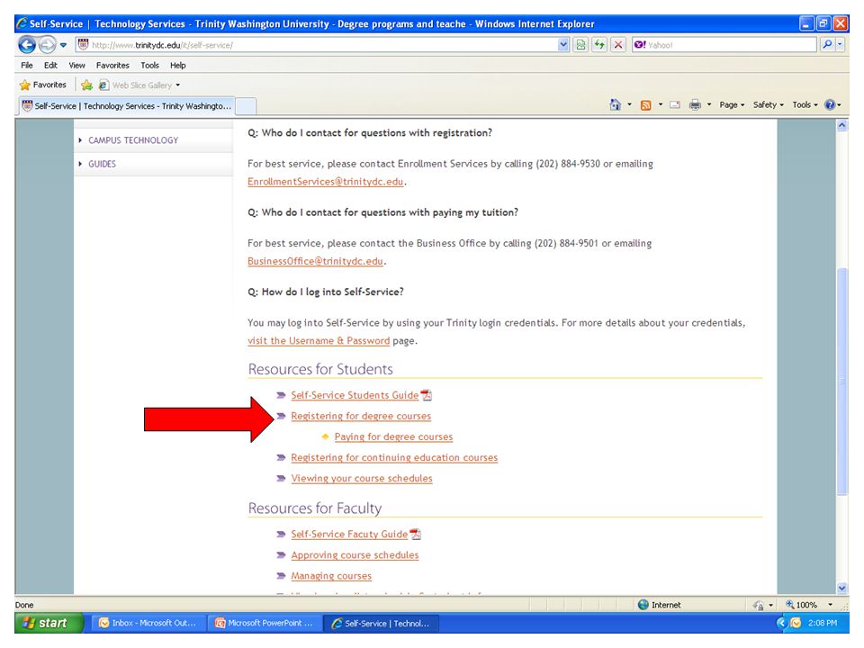Click the Protected Mode status icon
864x648 pixels.
coord(758,605)
